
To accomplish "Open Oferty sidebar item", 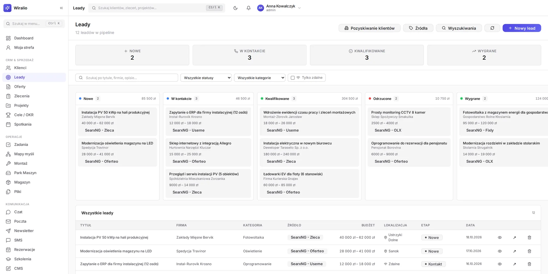I will point(34,87).
